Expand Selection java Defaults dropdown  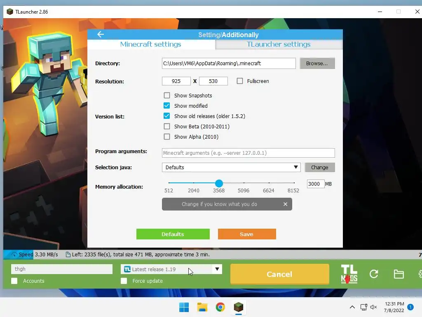tap(231, 167)
